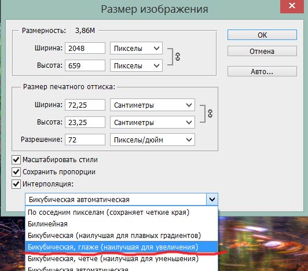Open the pixel height Пикселы dropdown
The width and height of the screenshot is (308, 271).
(136, 65)
